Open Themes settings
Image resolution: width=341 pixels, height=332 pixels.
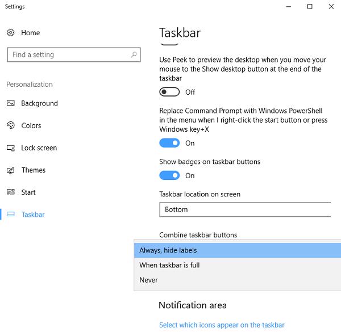(34, 170)
